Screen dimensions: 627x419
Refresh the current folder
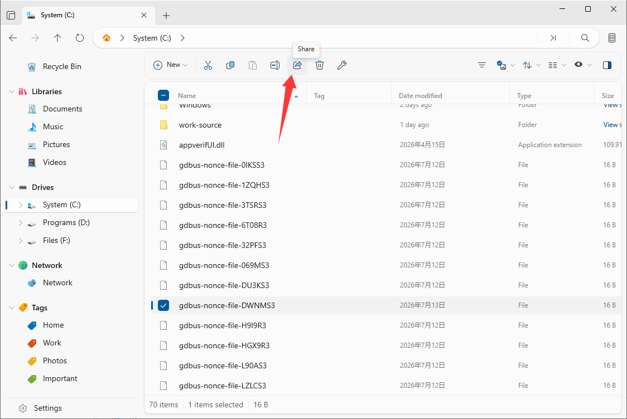click(80, 38)
